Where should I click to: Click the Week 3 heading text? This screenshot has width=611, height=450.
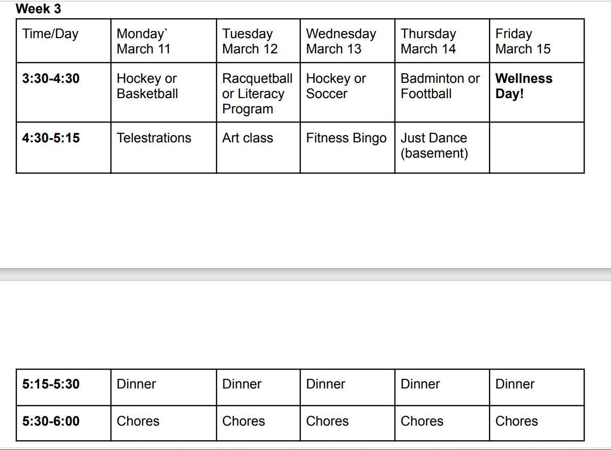[x=39, y=9]
